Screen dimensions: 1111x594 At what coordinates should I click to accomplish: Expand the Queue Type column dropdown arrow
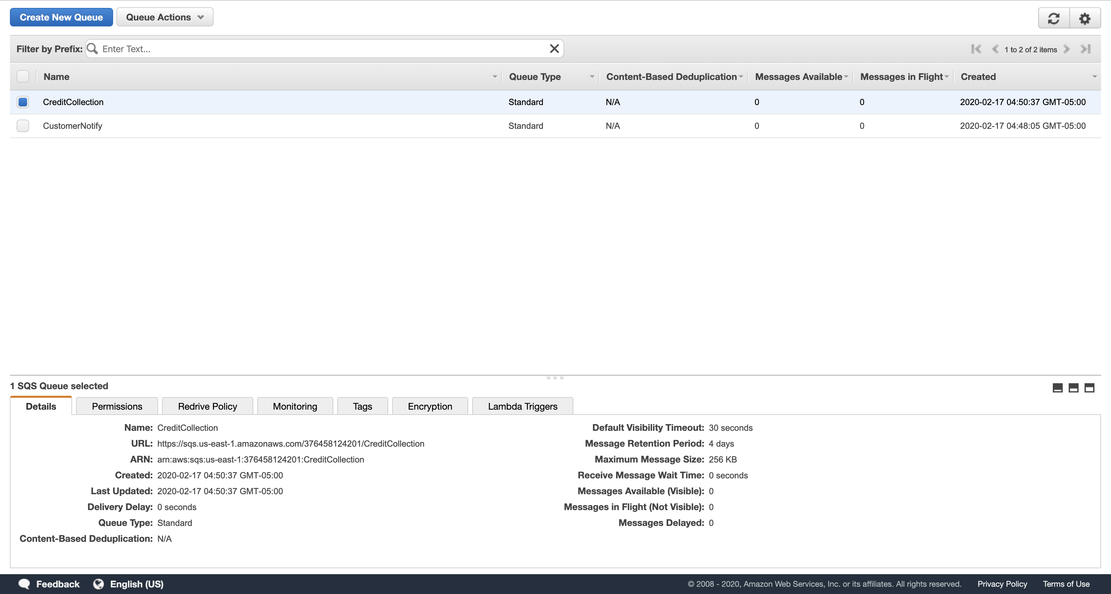(x=592, y=77)
